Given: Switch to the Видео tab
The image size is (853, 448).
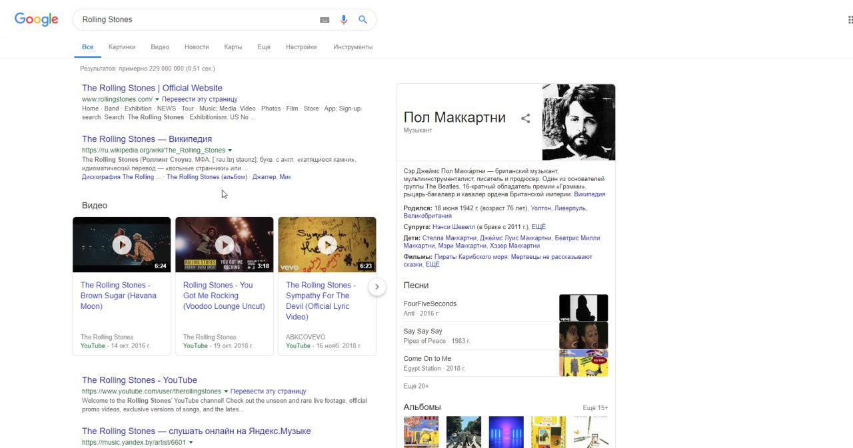Looking at the screenshot, I should click(x=160, y=47).
